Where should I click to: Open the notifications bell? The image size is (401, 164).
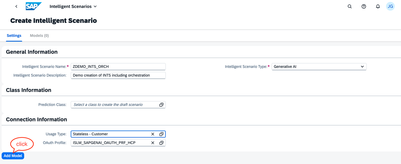[x=378, y=6]
